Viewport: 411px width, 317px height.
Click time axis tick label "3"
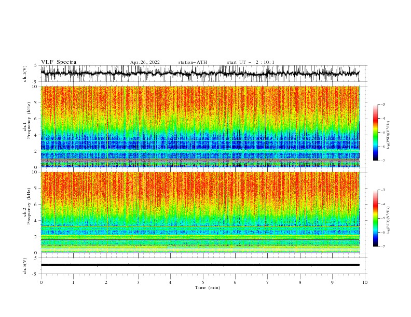(x=138, y=282)
